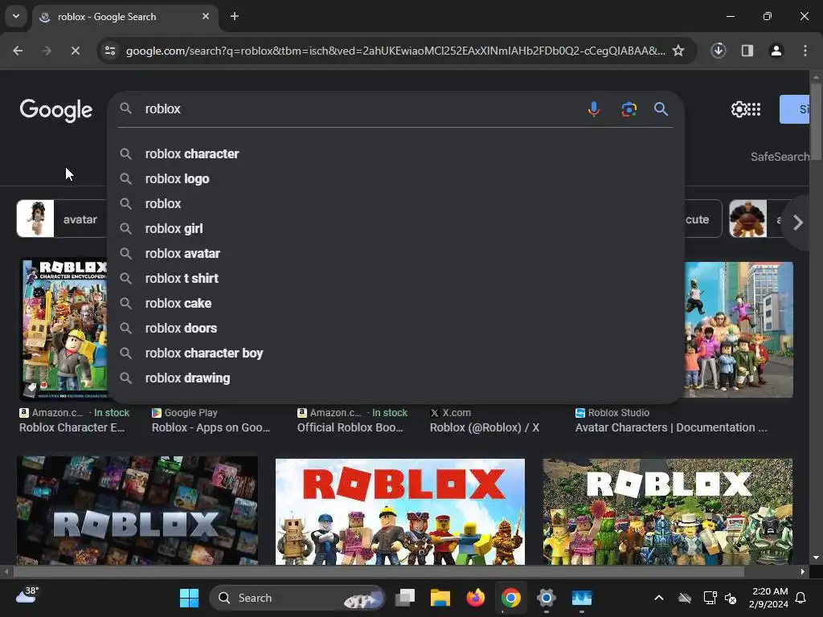This screenshot has height=617, width=823.
Task: Open Google quick settings gear
Action: point(739,109)
